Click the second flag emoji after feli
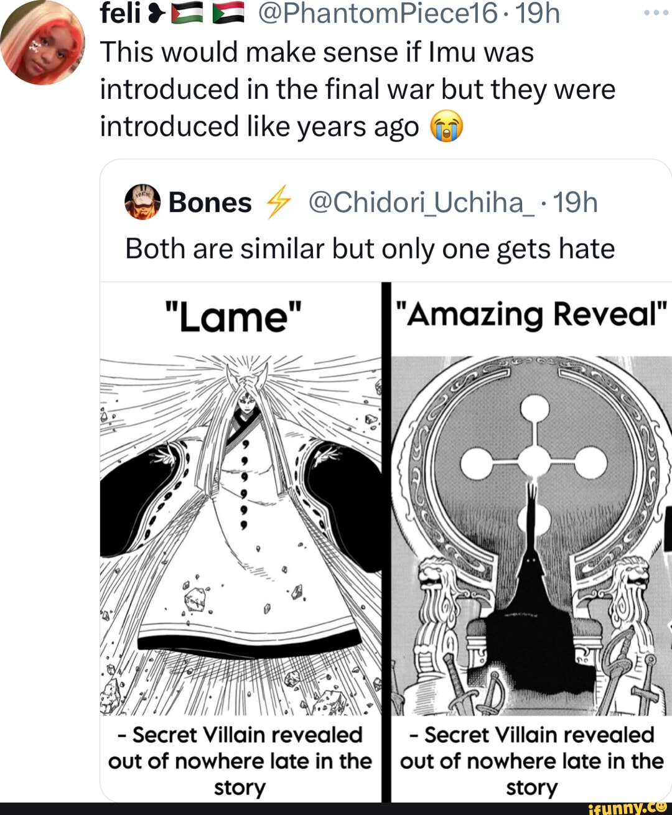The image size is (672, 815). (x=227, y=13)
